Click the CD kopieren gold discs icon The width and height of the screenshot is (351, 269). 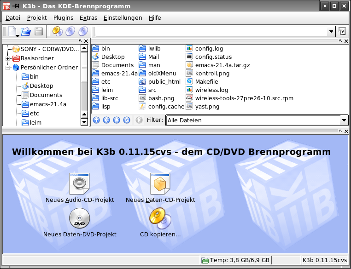pos(160,218)
